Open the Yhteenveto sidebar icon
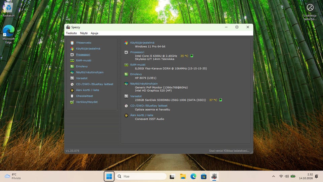Viewport: 323px width, 182px height. click(x=72, y=43)
